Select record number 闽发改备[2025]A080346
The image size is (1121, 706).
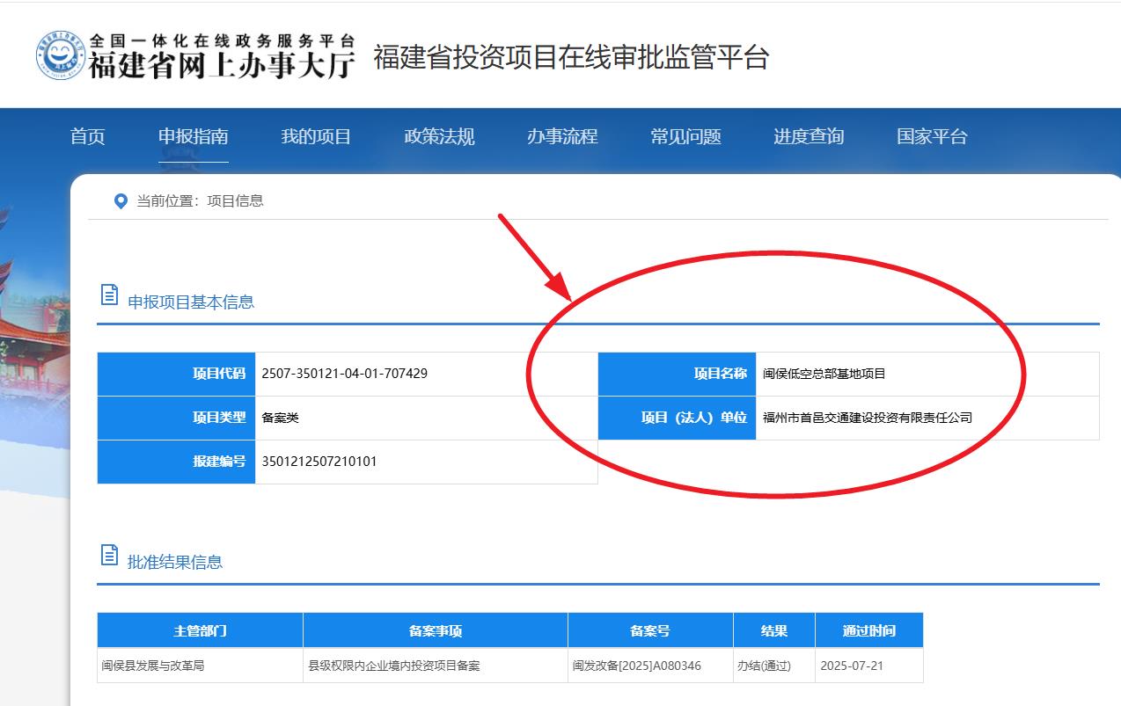point(637,666)
